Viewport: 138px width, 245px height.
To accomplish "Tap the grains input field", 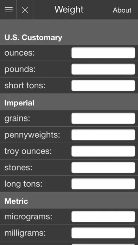I will (x=103, y=118).
